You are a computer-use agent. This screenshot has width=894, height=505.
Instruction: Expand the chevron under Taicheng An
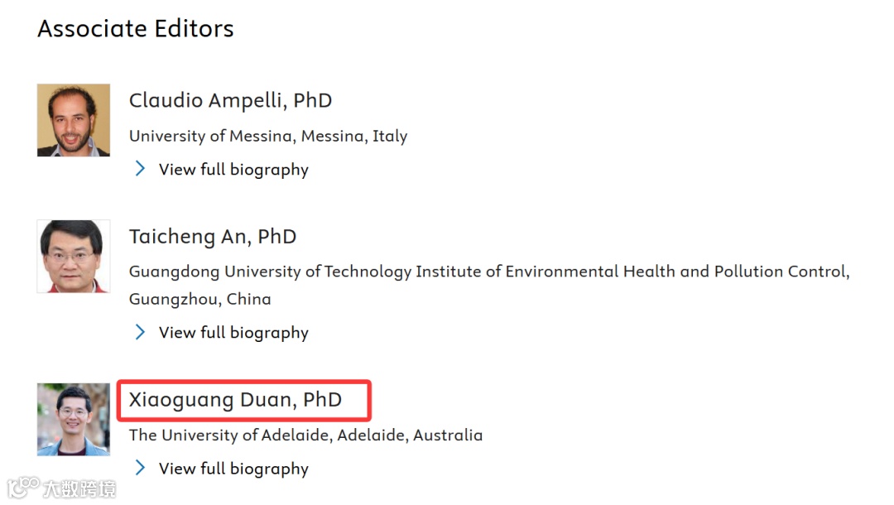(140, 332)
